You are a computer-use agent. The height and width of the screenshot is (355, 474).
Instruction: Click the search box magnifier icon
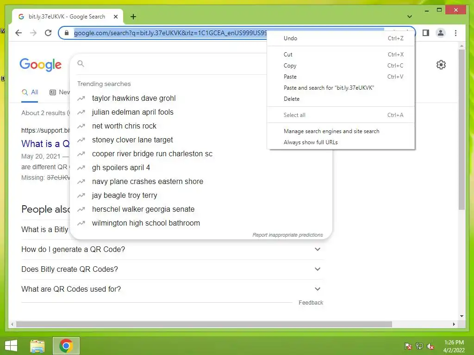pyautogui.click(x=81, y=63)
